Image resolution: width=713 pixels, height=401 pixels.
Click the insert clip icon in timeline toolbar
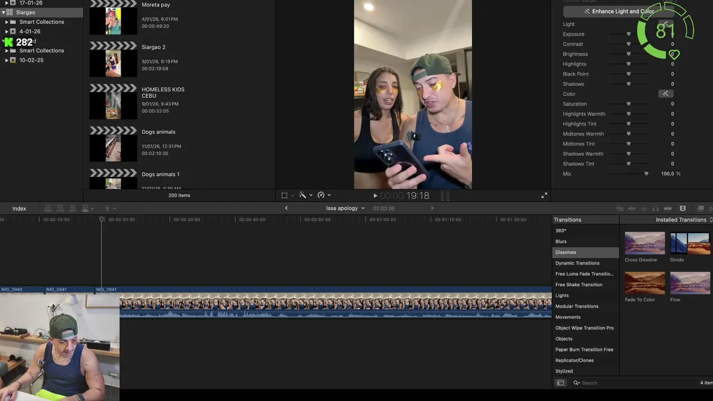click(60, 208)
